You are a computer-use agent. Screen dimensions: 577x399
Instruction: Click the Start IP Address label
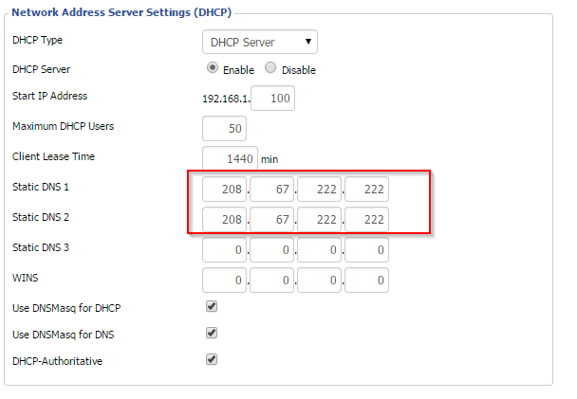tap(49, 96)
